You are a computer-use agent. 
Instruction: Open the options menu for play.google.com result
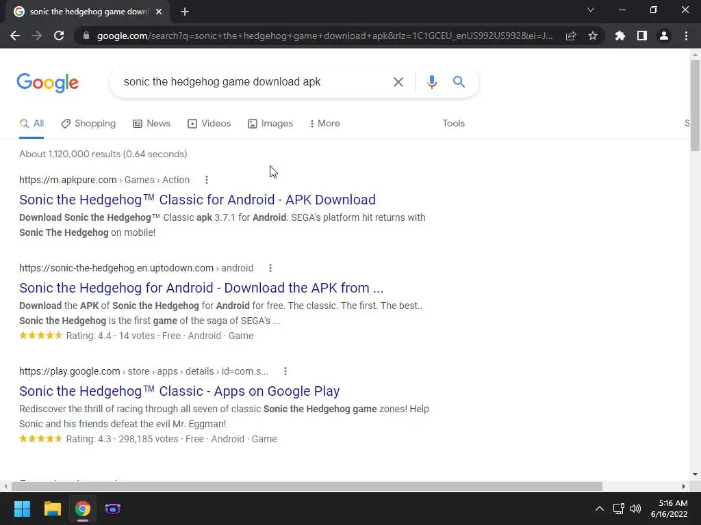point(285,371)
